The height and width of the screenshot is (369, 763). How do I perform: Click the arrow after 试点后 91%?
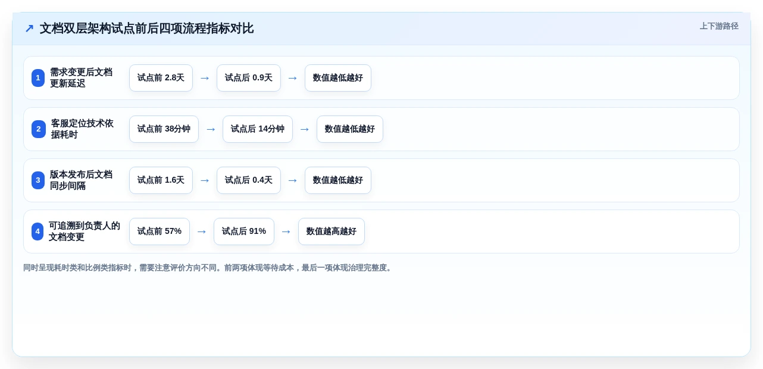(286, 232)
